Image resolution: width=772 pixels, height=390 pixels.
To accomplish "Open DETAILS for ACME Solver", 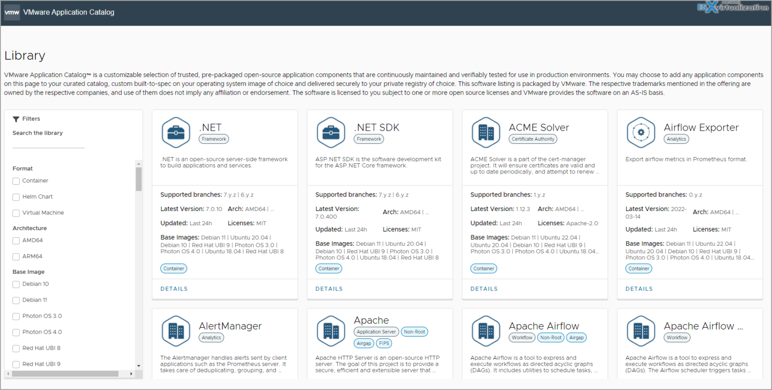I will pos(484,288).
